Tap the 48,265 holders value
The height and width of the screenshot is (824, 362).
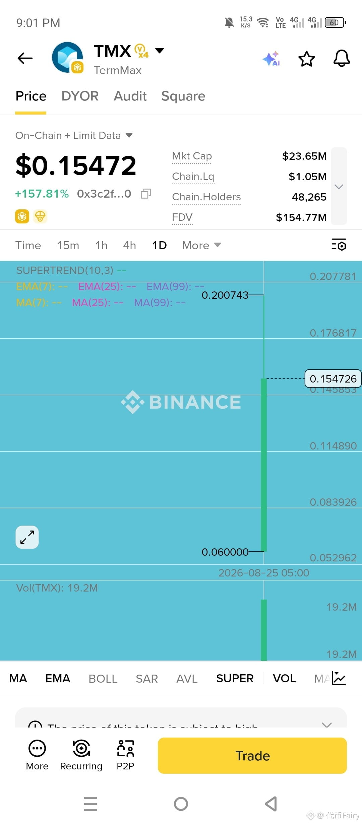click(309, 197)
